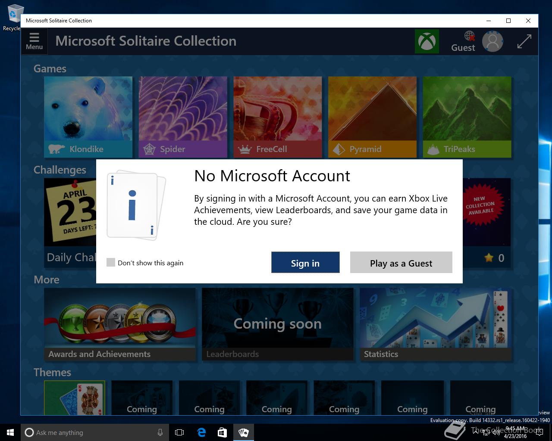Launch the Pyramid game tile
This screenshot has height=441, width=552.
tap(372, 117)
